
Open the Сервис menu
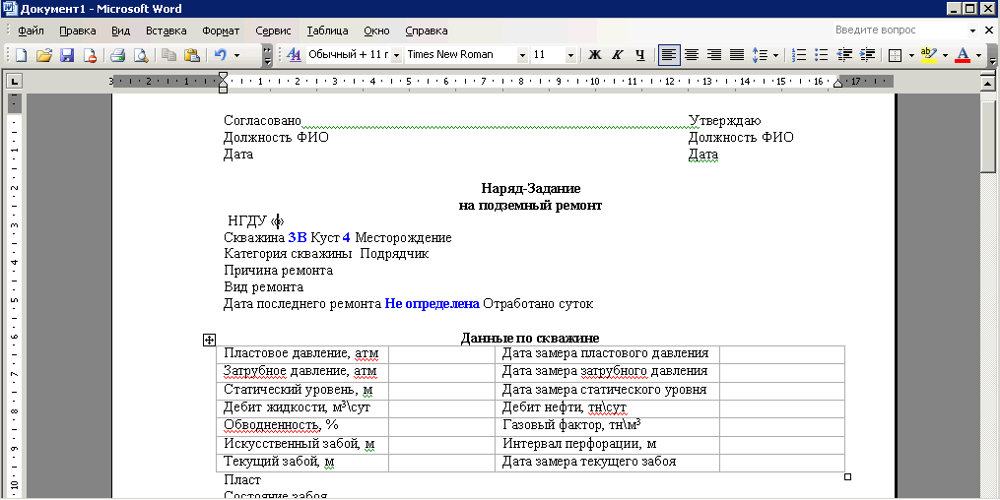tap(273, 31)
